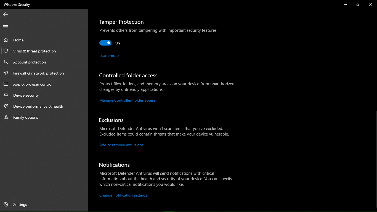Click the back arrow icon

coord(6,14)
